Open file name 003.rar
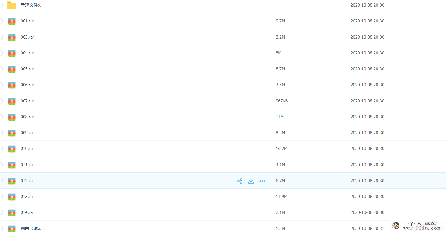446x232 pixels. [27, 37]
